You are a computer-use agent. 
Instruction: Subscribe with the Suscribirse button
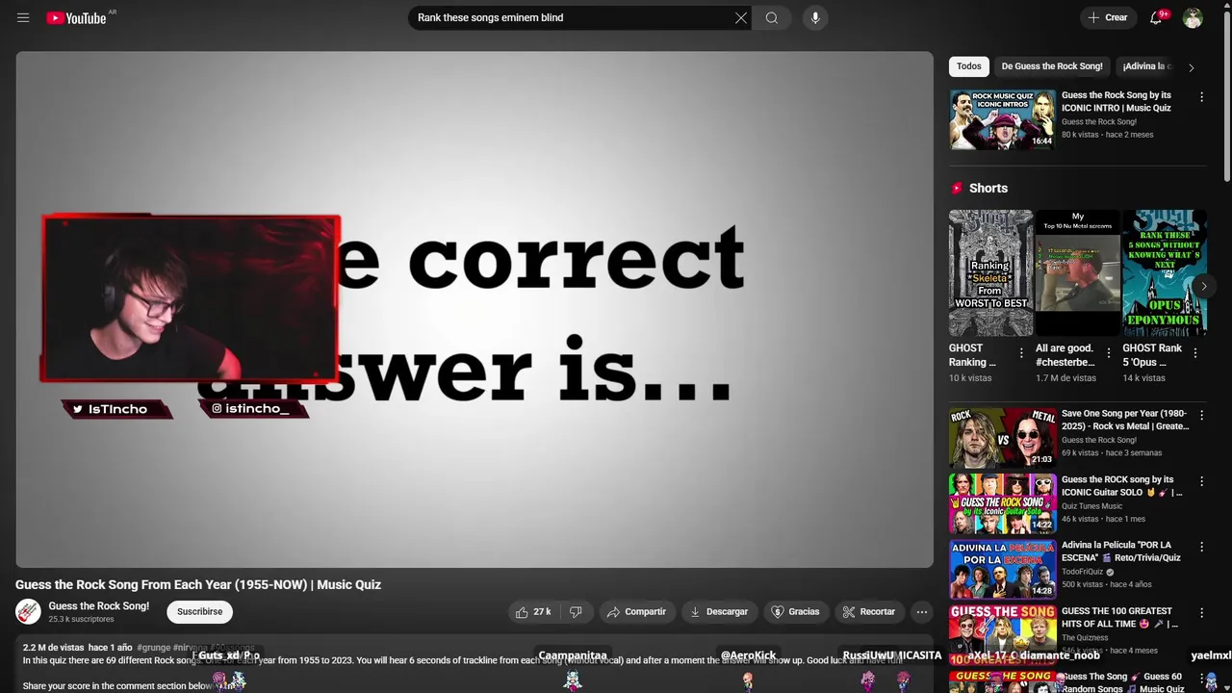pos(199,612)
